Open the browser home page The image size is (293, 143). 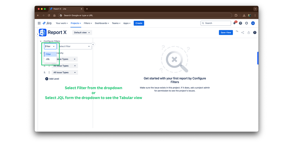(54, 15)
